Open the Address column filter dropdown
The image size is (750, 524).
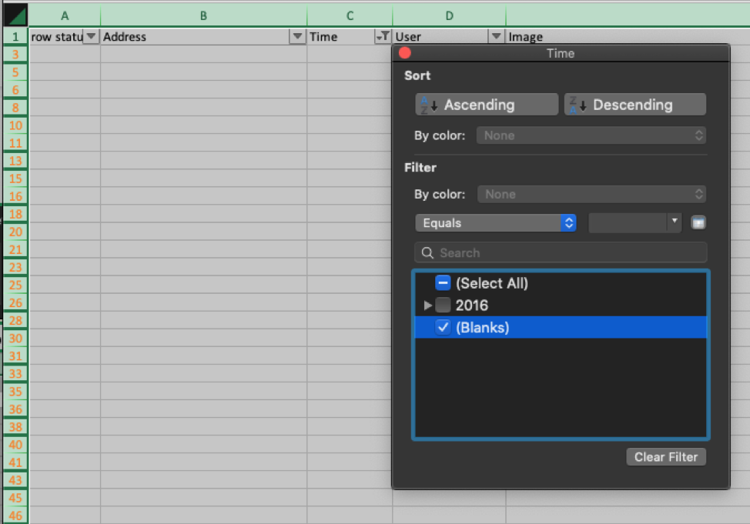click(297, 36)
